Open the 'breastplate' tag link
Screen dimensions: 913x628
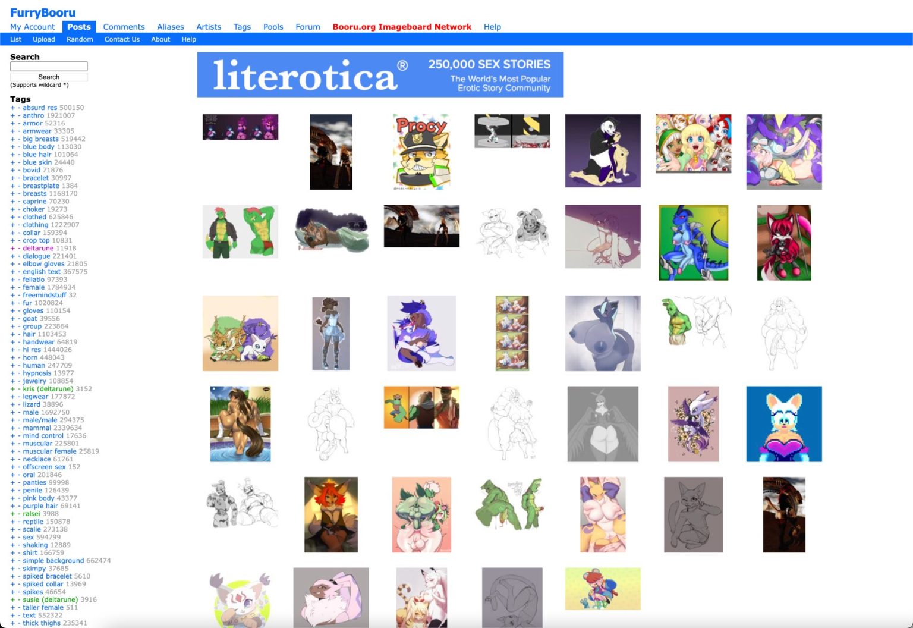41,186
